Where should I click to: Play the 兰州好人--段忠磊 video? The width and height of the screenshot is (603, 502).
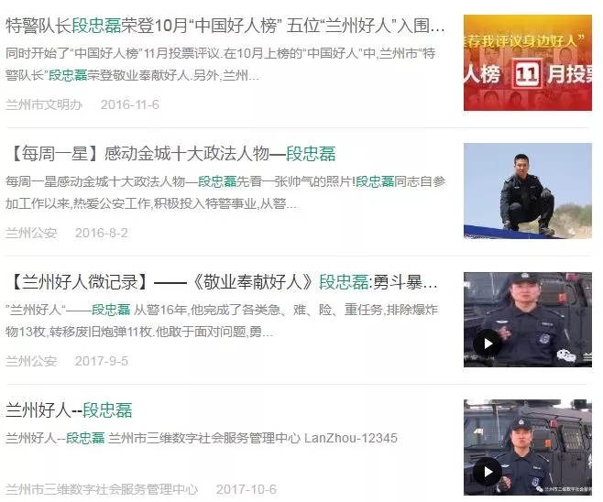click(488, 471)
